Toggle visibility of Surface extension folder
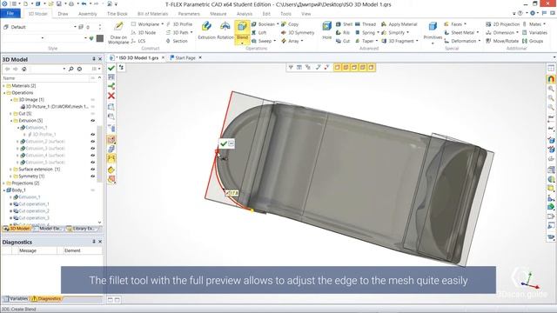Image resolution: width=557 pixels, height=313 pixels. click(93, 170)
